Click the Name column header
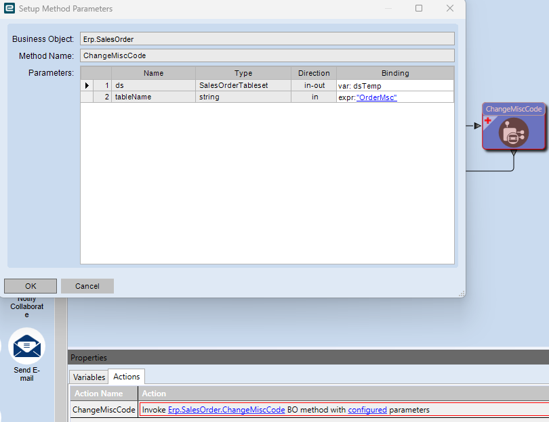This screenshot has height=422, width=549. [x=153, y=73]
